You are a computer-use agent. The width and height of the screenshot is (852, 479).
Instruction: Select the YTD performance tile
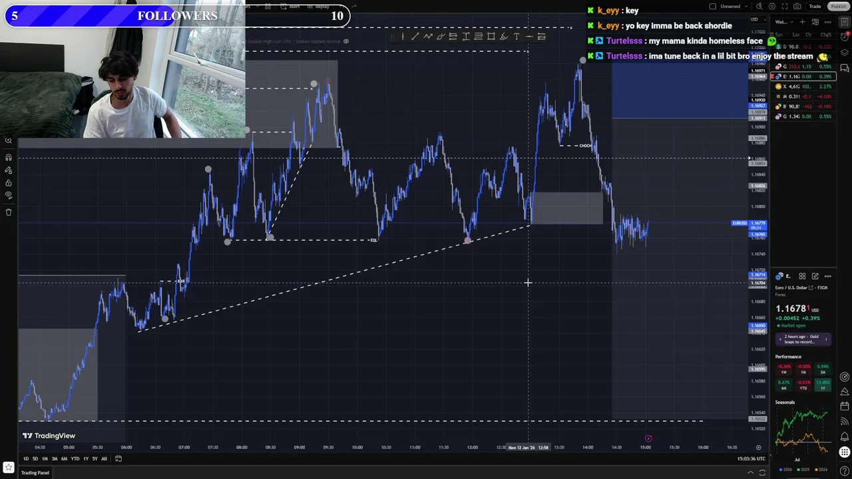pos(803,385)
